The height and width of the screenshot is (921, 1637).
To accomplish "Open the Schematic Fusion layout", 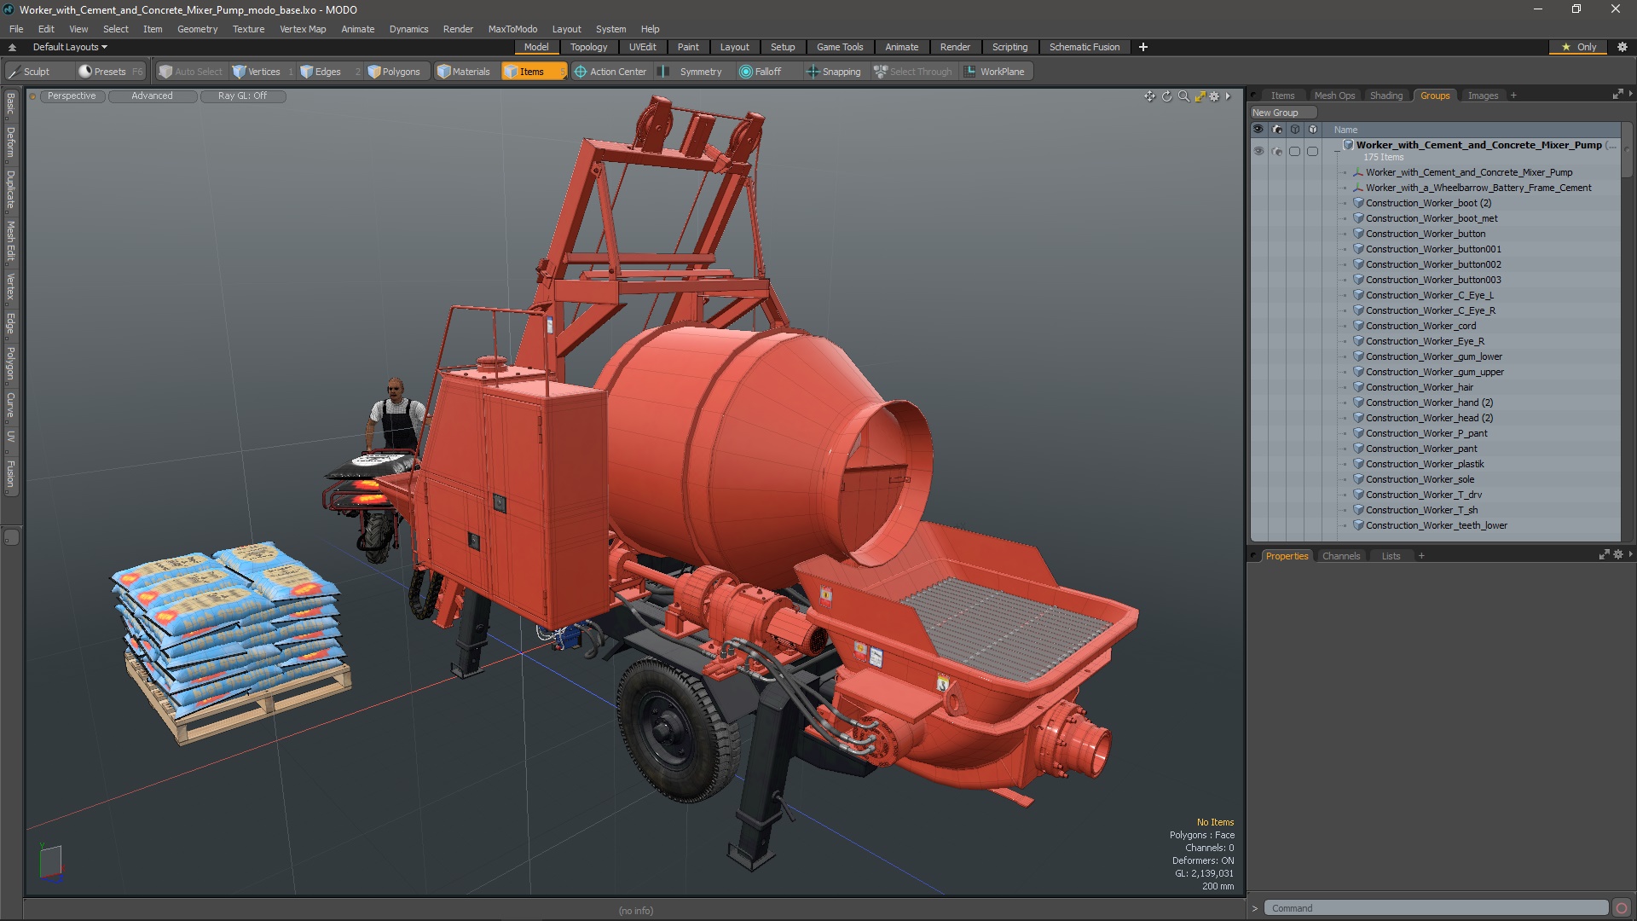I will [1084, 47].
